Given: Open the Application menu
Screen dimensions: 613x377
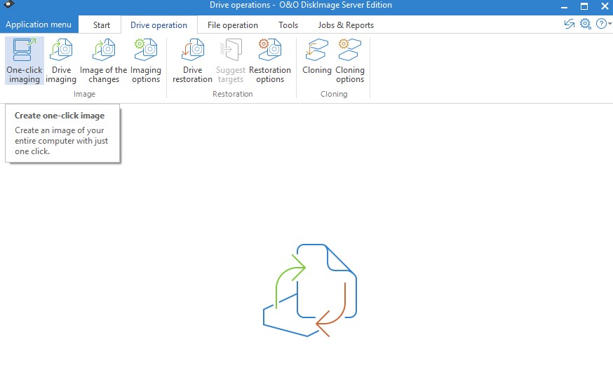Looking at the screenshot, I should coord(39,25).
